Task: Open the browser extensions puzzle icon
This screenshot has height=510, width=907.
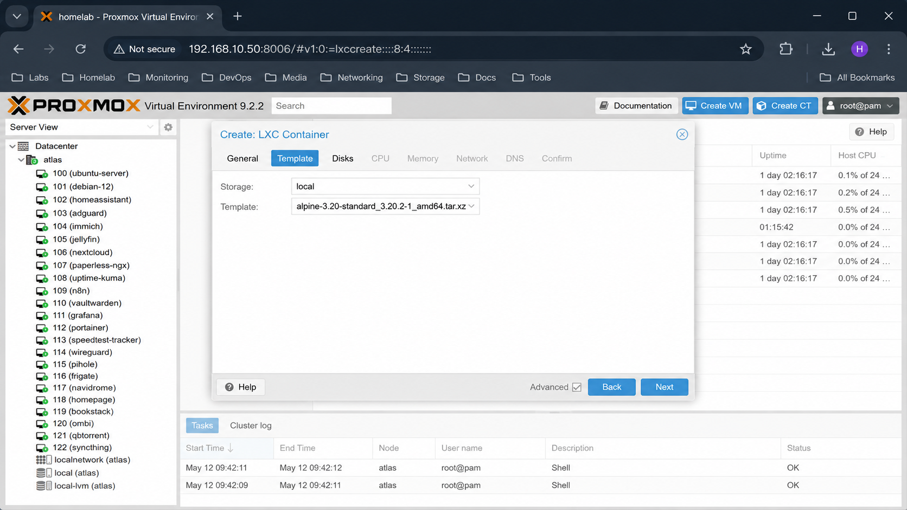Action: click(x=785, y=49)
